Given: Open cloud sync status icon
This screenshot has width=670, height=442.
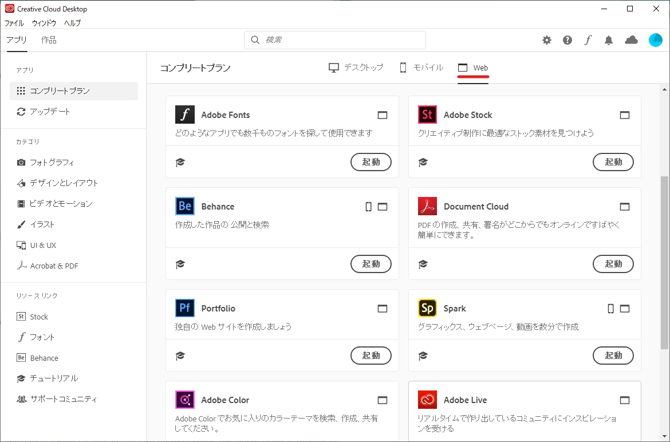Looking at the screenshot, I should [631, 40].
